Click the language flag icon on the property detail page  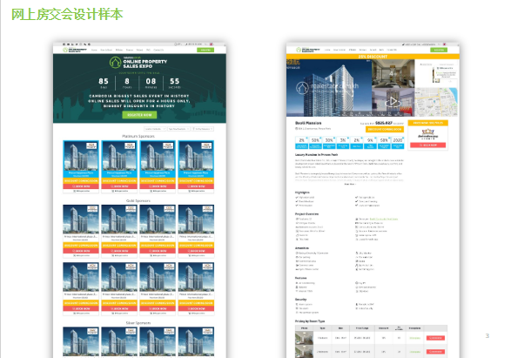[445, 44]
